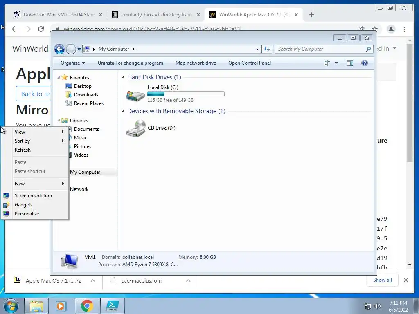
Task: Select the Local Disk (C:) drive icon
Action: pos(135,95)
